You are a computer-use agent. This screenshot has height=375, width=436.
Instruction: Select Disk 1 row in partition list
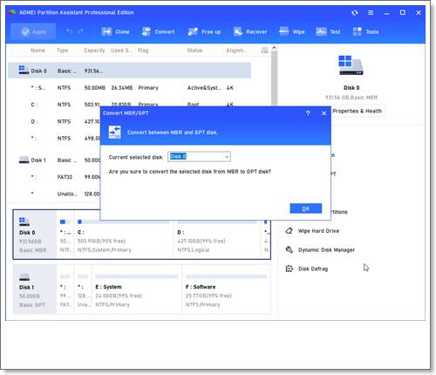[x=54, y=160]
